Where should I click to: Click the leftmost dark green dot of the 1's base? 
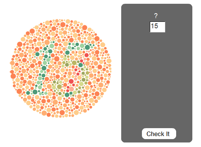[x=28, y=93]
